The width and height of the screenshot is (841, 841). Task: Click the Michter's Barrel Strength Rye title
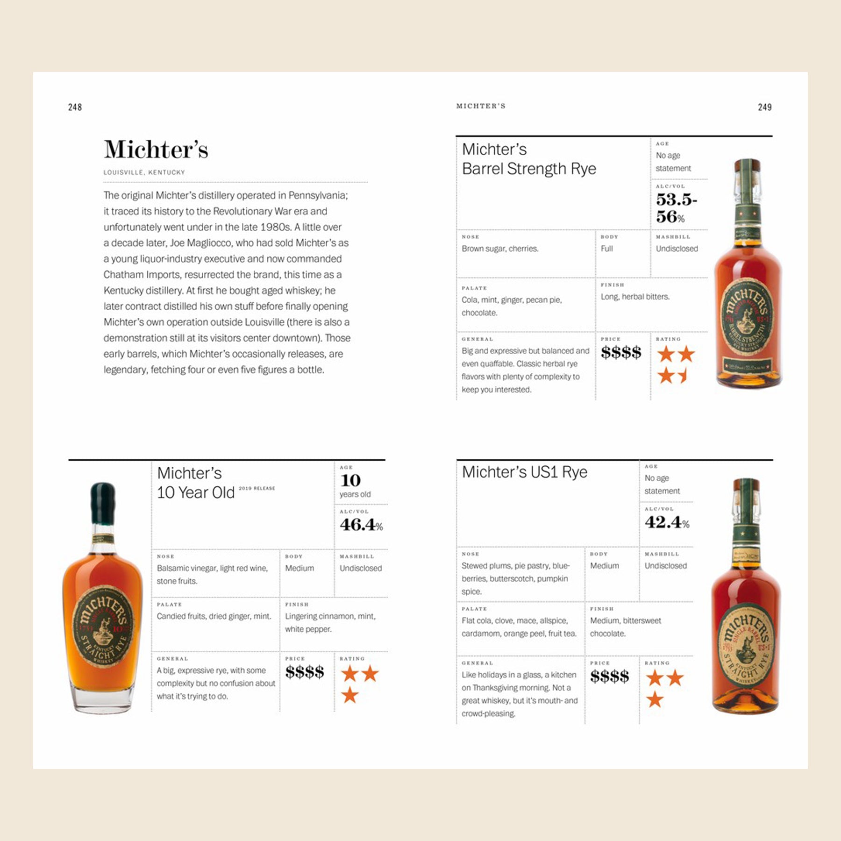coord(529,159)
